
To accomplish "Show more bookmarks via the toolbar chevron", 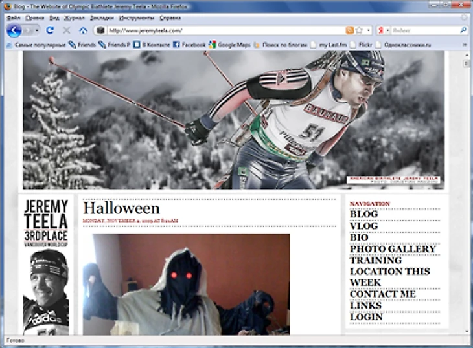I will click(464, 45).
